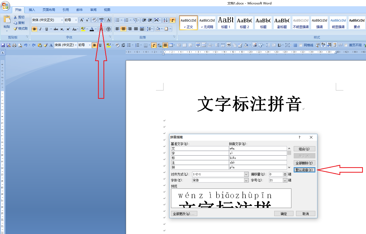The width and height of the screenshot is (366, 234).
Task: Click the 全部更改 button
Action: 184,214
